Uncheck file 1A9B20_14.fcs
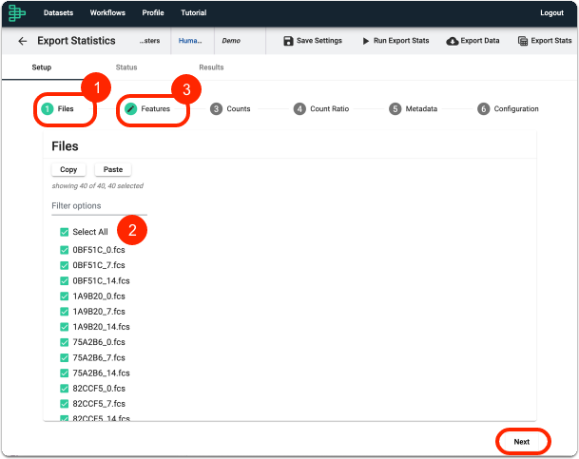Screen dimensions: 579x459 coord(65,327)
